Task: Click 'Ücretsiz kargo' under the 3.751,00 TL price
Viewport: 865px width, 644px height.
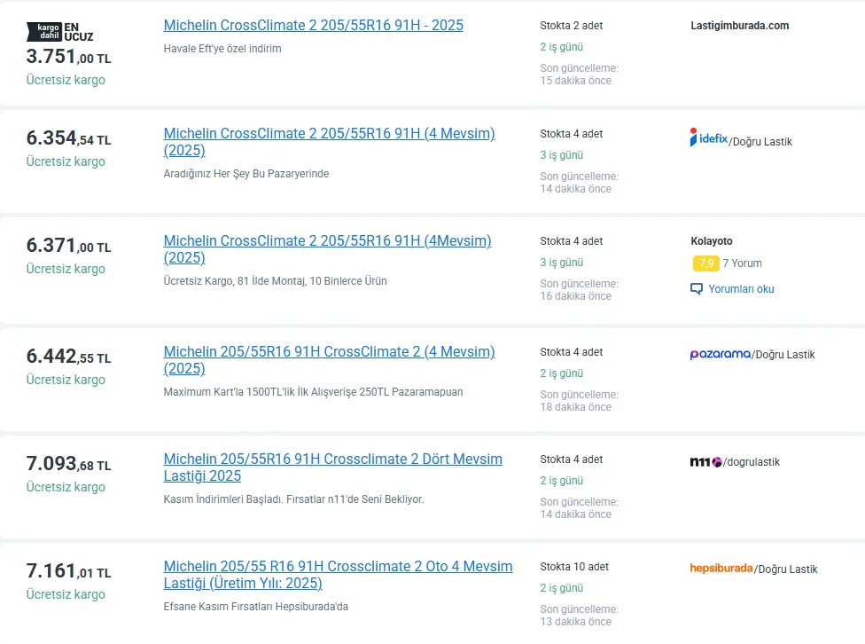Action: pyautogui.click(x=66, y=80)
